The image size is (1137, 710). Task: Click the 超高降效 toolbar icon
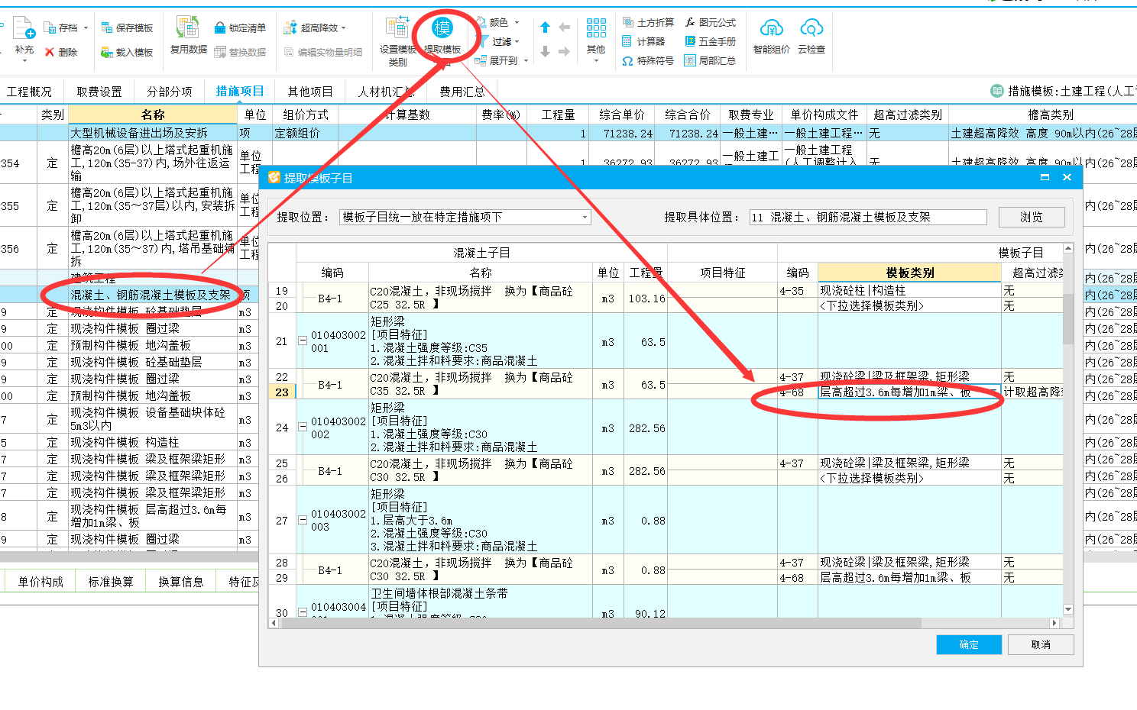[x=290, y=28]
